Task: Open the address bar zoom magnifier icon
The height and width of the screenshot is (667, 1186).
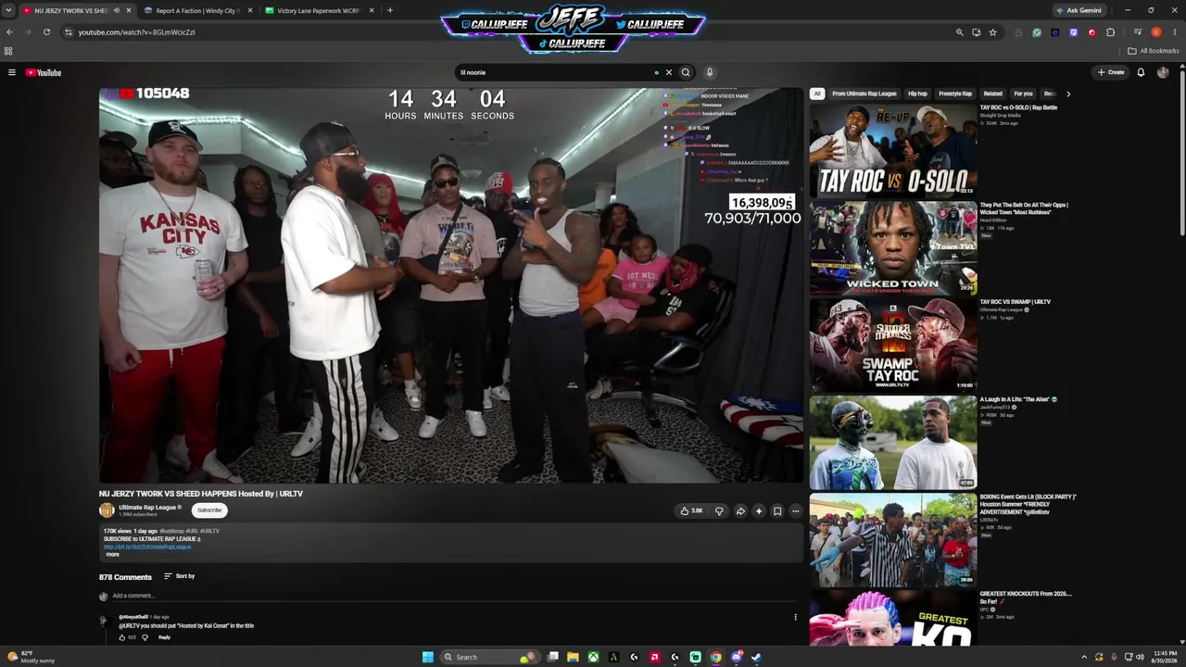Action: click(959, 31)
